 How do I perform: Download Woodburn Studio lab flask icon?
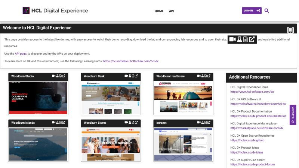57,76
